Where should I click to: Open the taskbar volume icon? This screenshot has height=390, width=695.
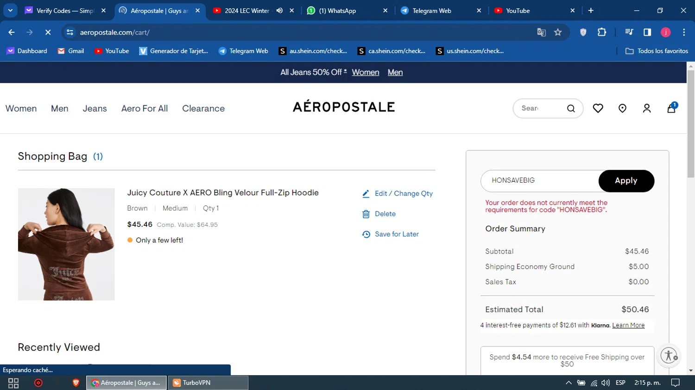point(606,383)
